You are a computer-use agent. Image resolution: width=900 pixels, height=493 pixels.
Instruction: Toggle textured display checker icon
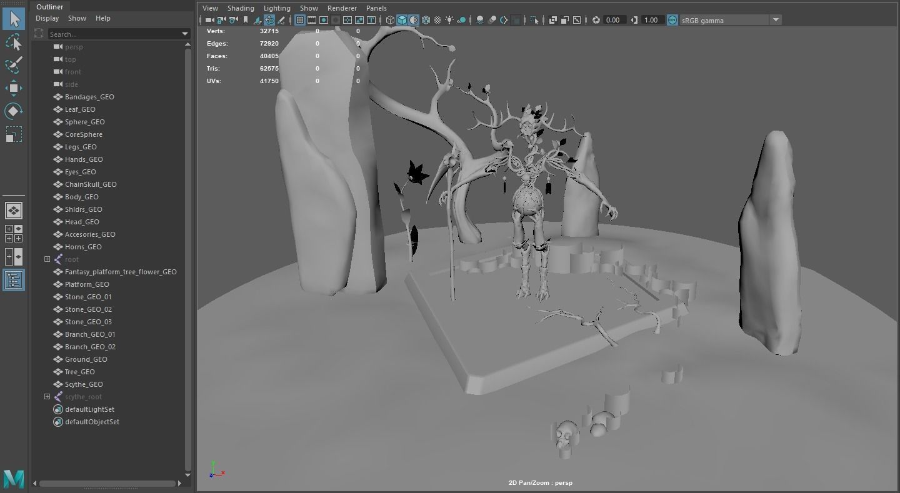[437, 20]
